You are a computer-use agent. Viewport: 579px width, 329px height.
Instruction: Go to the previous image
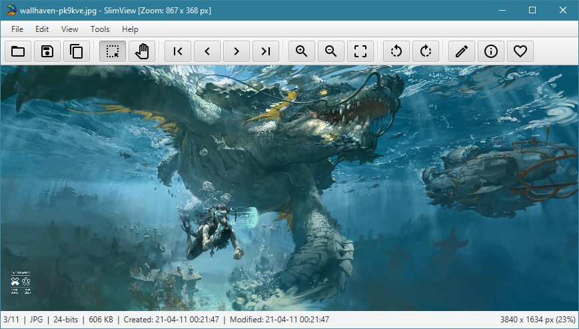click(207, 51)
